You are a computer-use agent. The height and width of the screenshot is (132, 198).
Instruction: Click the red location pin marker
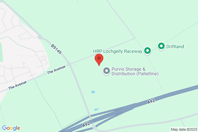pos(99,60)
